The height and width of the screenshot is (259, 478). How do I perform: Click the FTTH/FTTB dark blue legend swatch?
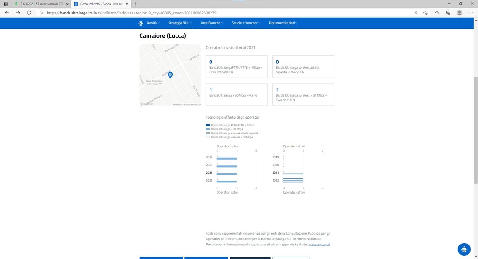point(208,125)
